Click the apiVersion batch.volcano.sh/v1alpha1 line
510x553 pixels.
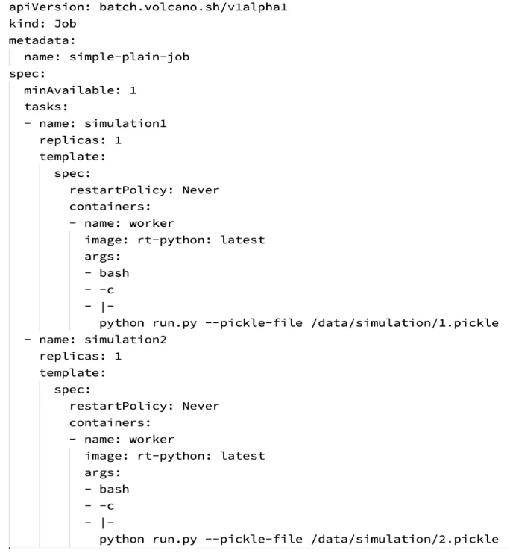coord(148,7)
